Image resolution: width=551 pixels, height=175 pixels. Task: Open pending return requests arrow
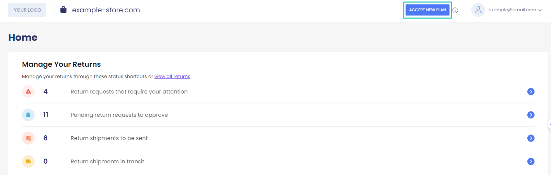tap(531, 115)
